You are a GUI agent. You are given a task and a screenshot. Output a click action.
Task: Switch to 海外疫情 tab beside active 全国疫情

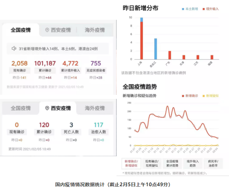[95, 30]
